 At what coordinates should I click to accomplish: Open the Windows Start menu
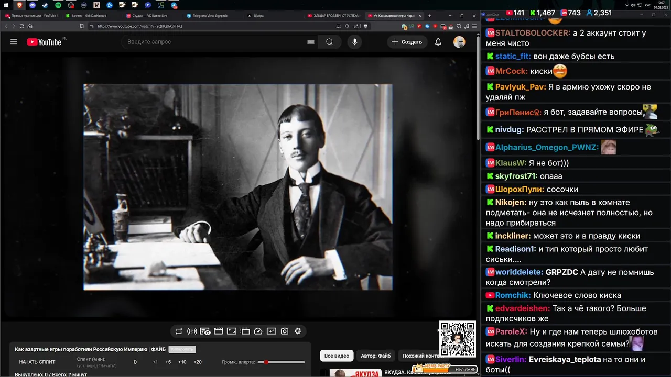coord(6,5)
